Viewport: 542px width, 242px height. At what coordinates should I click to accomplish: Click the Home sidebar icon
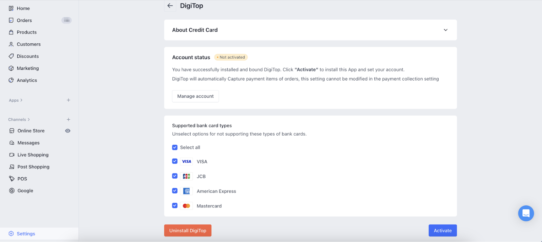(x=11, y=8)
